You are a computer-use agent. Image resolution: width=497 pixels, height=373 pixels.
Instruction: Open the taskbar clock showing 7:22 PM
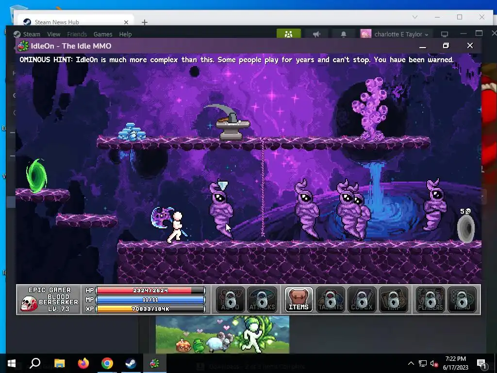tap(455, 363)
